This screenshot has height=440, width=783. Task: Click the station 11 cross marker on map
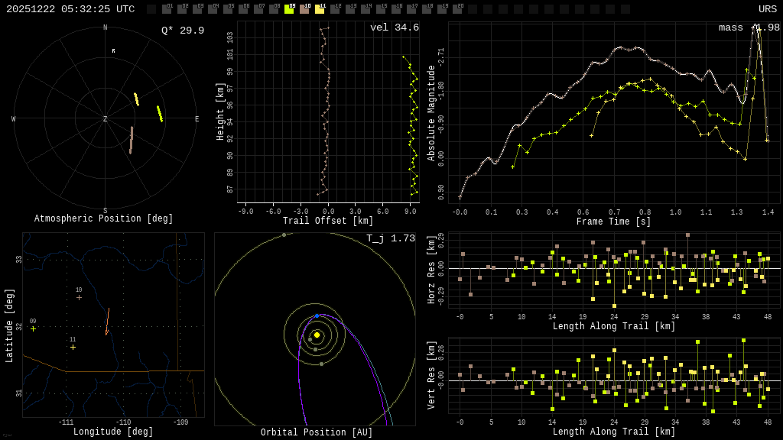[x=73, y=347]
